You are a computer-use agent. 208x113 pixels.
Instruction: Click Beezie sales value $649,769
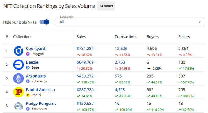tap(85, 62)
